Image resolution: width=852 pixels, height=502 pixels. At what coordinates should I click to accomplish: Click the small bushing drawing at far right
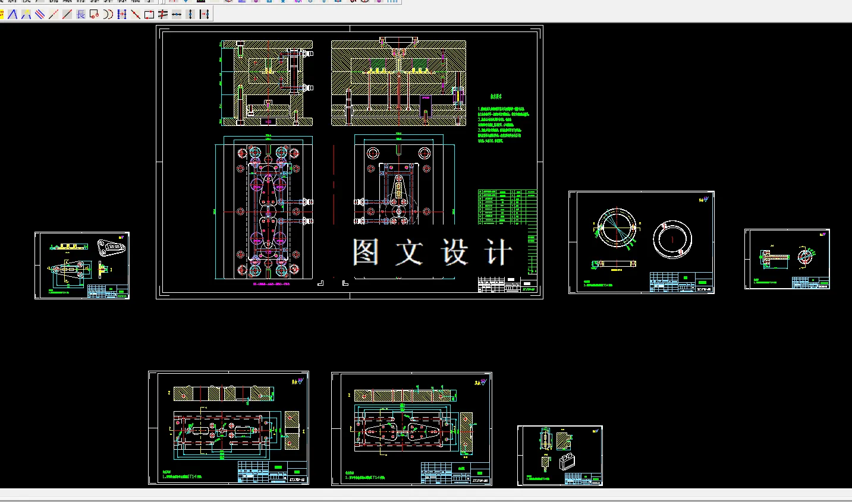point(787,259)
